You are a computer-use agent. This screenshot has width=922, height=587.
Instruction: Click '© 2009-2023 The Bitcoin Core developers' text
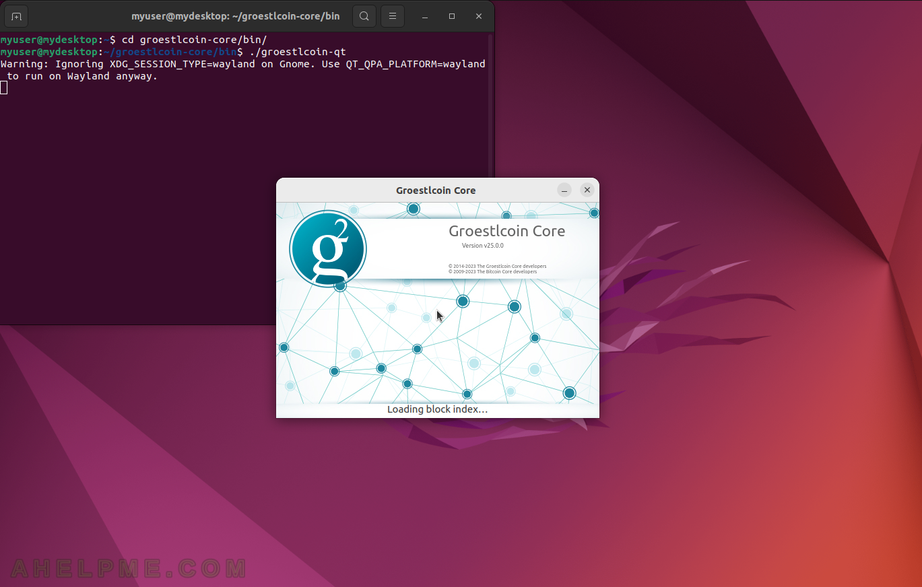493,272
